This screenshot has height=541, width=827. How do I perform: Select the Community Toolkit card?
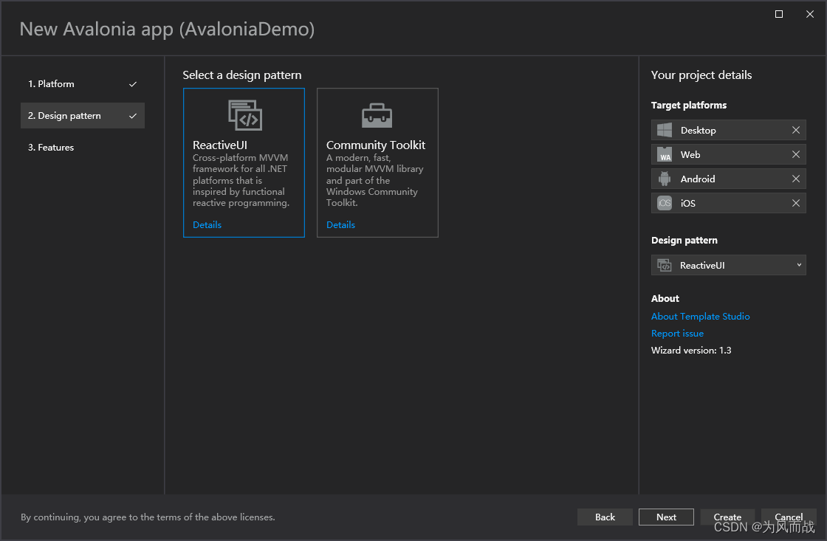click(x=377, y=162)
